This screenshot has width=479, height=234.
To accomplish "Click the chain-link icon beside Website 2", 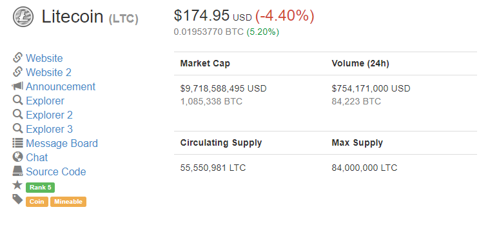I will click(17, 72).
